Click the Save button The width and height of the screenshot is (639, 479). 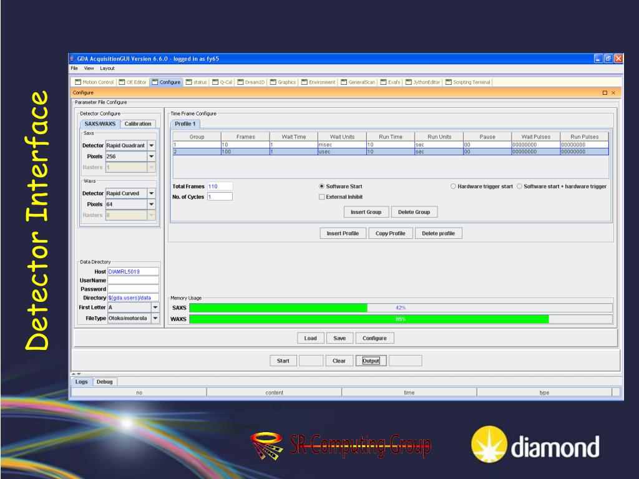[x=339, y=339]
